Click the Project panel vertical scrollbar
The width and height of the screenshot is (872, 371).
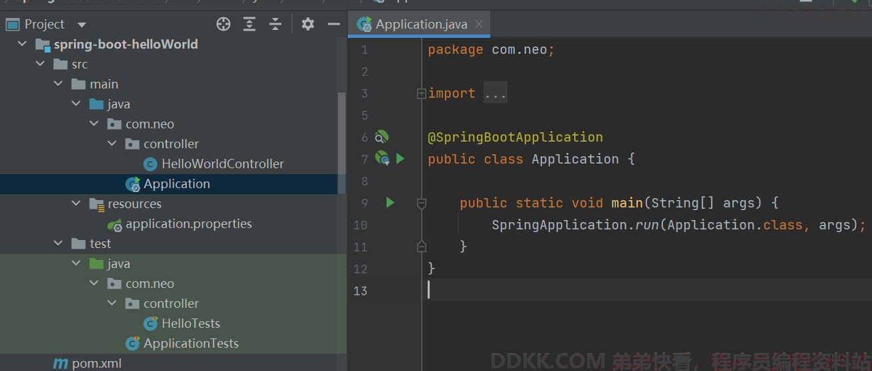point(342,143)
